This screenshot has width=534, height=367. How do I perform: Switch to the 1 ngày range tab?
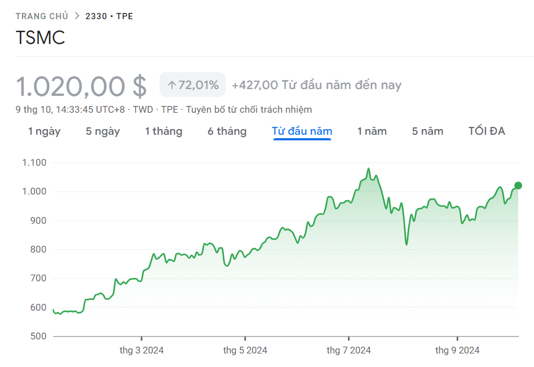(45, 131)
